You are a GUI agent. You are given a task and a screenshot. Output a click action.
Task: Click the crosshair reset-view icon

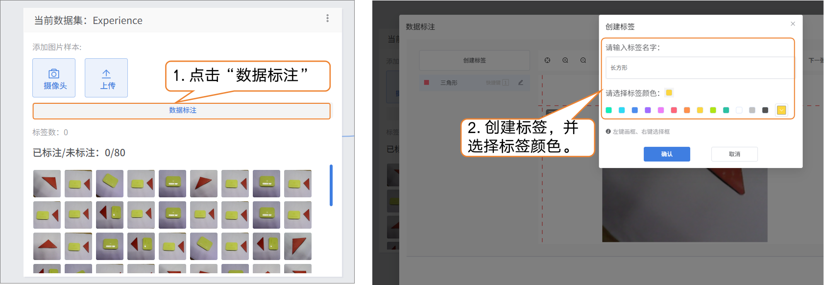[x=547, y=60]
